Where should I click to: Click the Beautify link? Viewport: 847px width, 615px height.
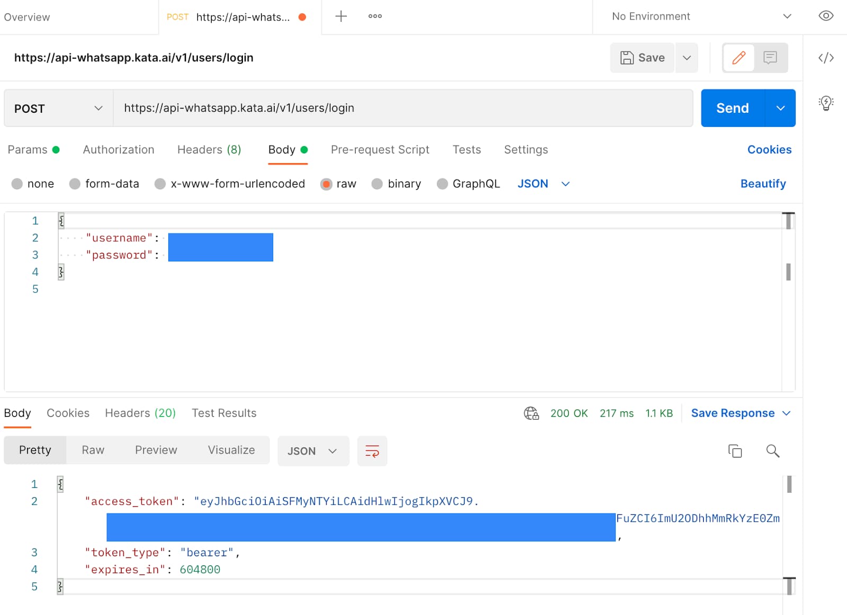(x=763, y=184)
